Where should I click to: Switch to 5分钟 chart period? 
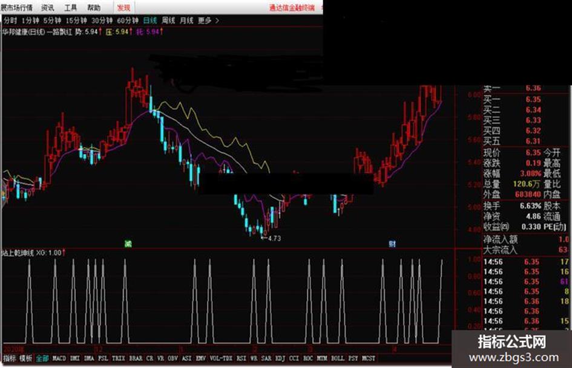tap(52, 21)
